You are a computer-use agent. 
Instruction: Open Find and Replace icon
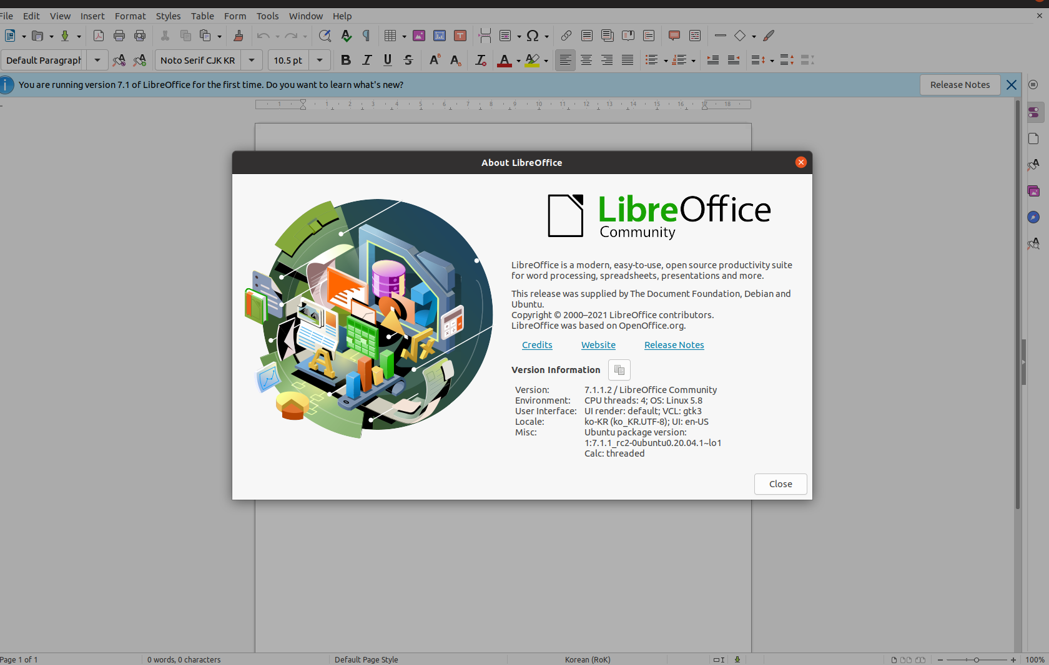pyautogui.click(x=325, y=36)
